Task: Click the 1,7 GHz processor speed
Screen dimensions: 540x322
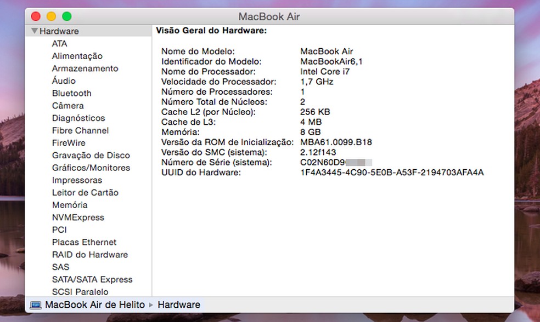Action: [317, 82]
